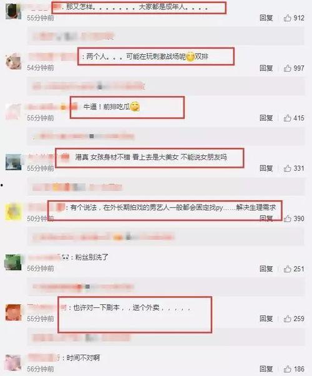Tap thumbs-up next to 390
The image size is (312, 376).
(287, 218)
